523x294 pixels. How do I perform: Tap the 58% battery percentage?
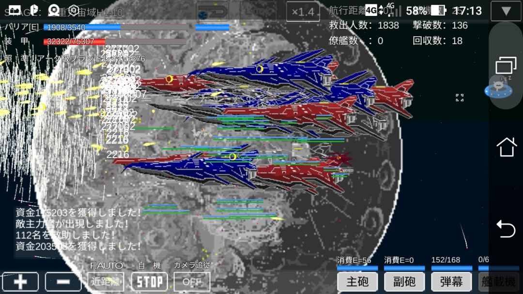[x=416, y=11]
